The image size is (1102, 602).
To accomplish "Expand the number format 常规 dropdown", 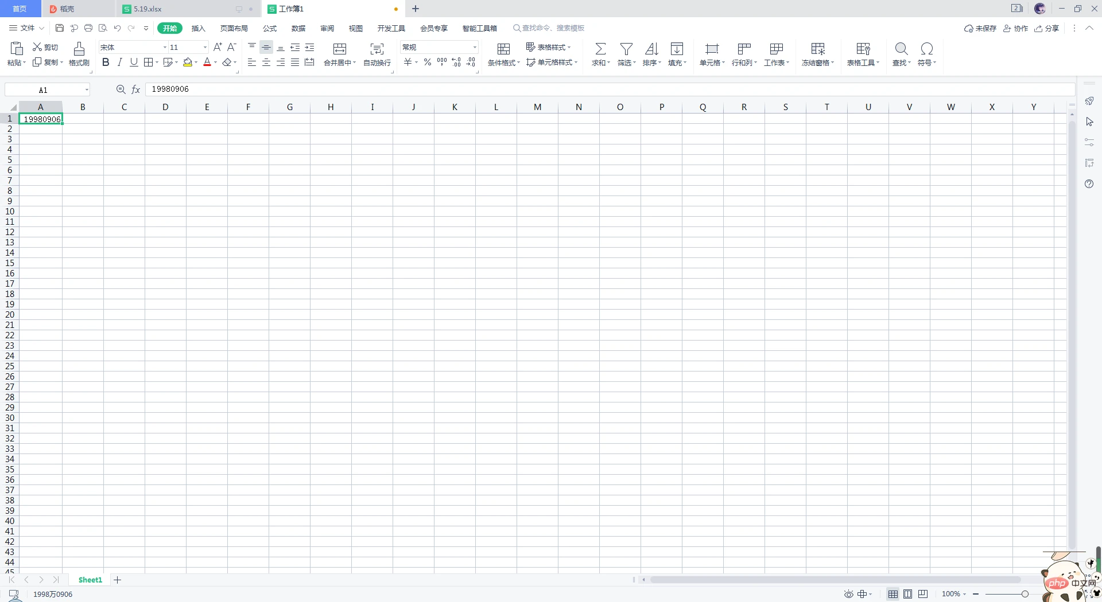I will pos(475,47).
